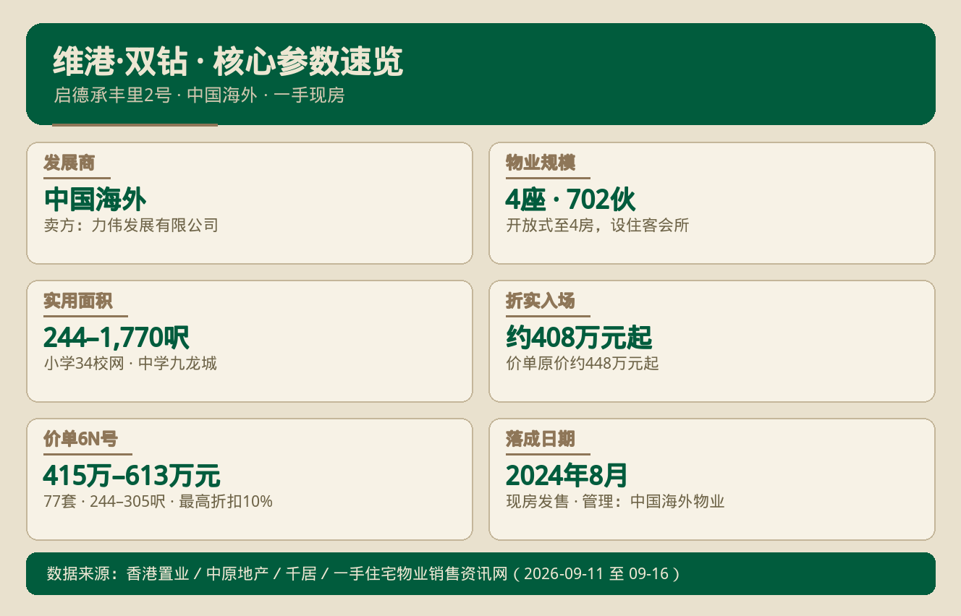The width and height of the screenshot is (961, 616).
Task: Click 开放式至4房，设住客会所 text
Action: pos(598,226)
